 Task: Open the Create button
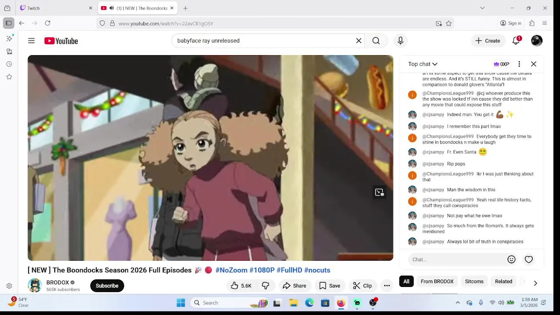(488, 41)
